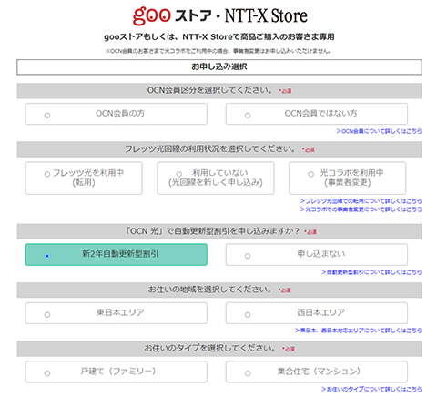437x397 pixels.
Task: Open 自動更新型割引について詳しくはこちら link
Action: click(371, 272)
